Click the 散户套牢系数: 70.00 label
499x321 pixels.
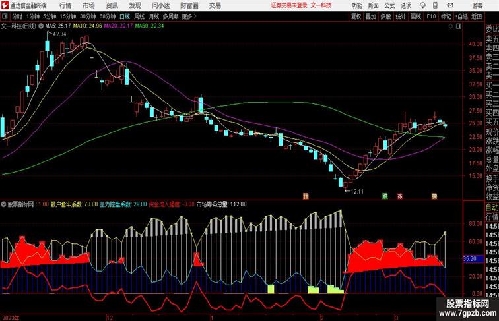click(x=74, y=204)
